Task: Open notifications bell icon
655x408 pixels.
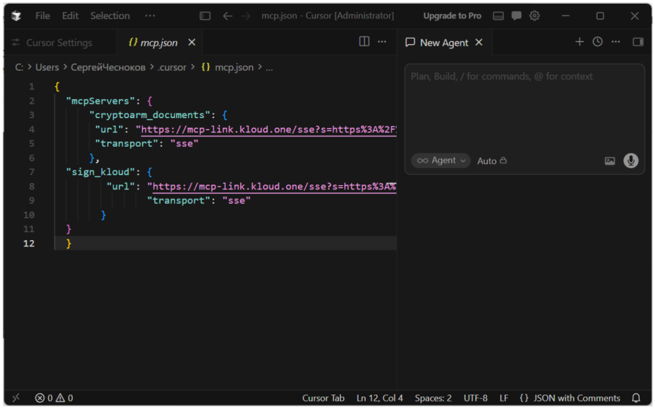Action: [x=636, y=398]
